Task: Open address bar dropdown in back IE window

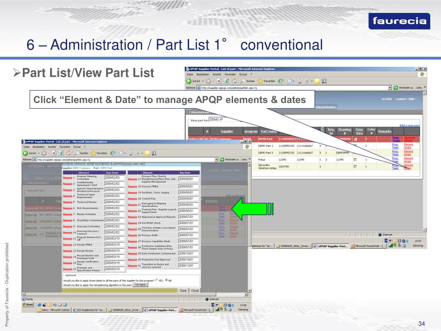Action: (x=390, y=88)
